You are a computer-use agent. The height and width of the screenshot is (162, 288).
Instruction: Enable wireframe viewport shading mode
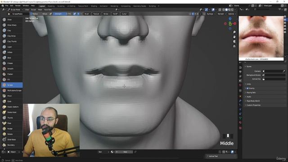[x=224, y=9]
